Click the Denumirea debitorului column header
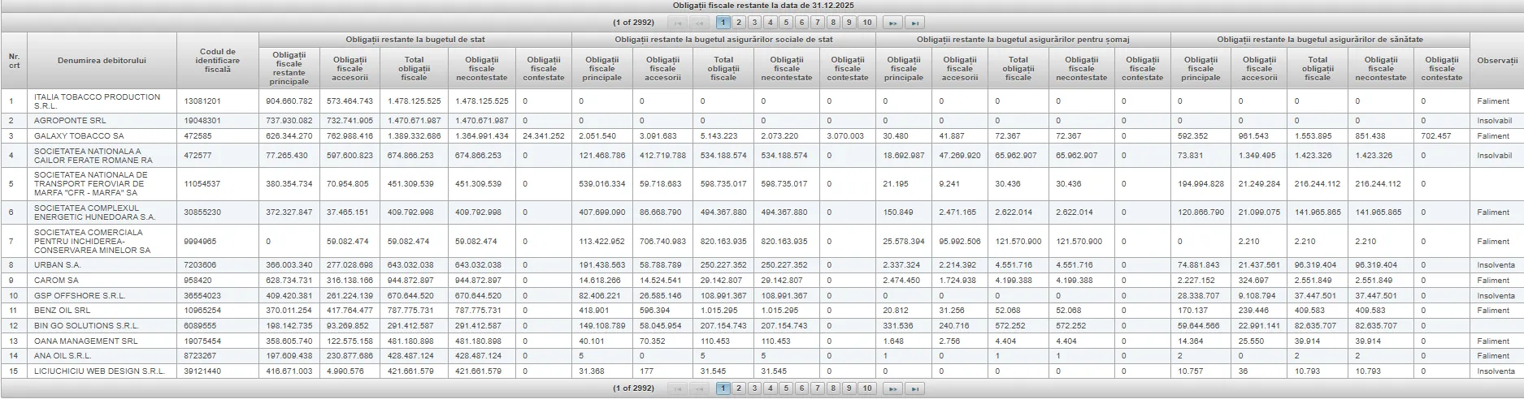The image size is (1524, 399). pos(102,61)
